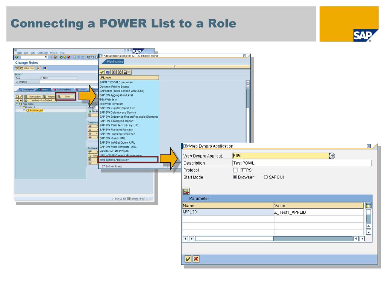This screenshot has width=385, height=288.
Task: Open the command field history dropdown
Action: pos(46,57)
